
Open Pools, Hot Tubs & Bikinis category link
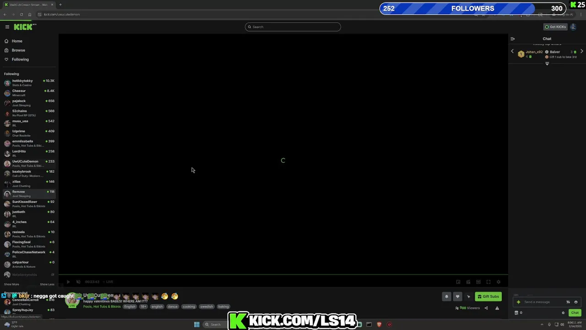point(102,307)
